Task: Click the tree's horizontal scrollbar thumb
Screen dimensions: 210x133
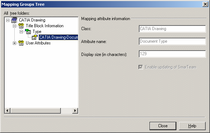Action: [35, 110]
